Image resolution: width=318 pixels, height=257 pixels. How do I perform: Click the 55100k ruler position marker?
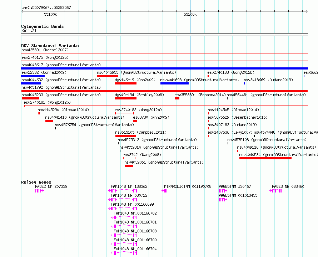tap(50, 14)
